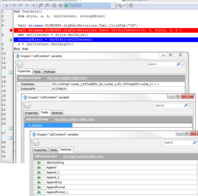Click the red breakpoint marker in the gutter
This screenshot has width=198, height=196.
click(11, 30)
